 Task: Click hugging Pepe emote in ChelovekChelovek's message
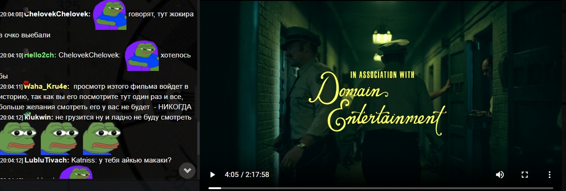tap(109, 15)
